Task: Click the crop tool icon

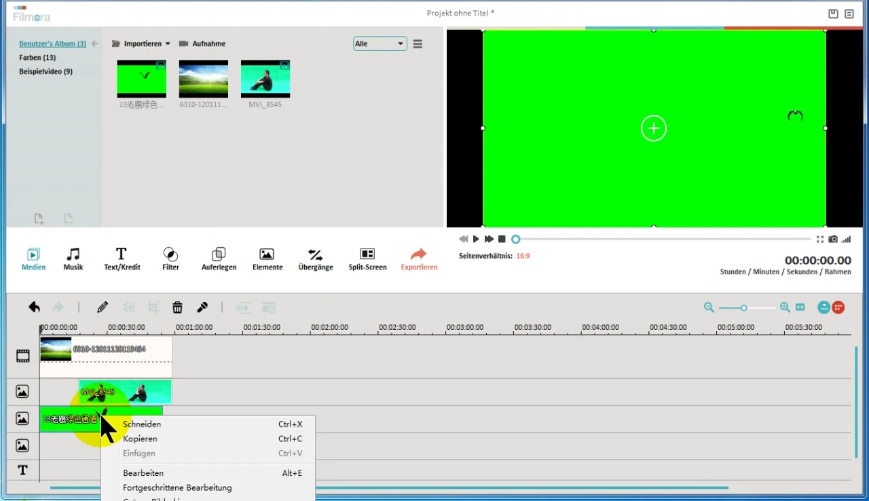Action: [153, 308]
